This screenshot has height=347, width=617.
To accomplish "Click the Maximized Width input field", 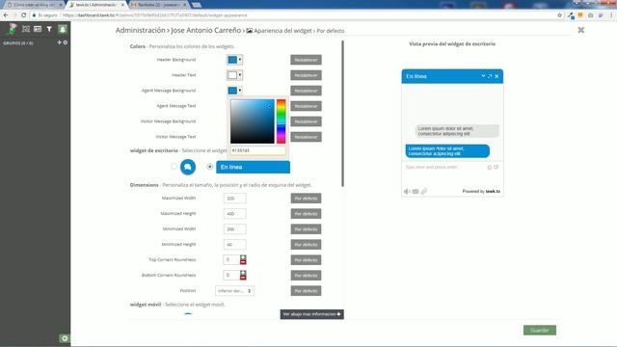I will click(x=235, y=199).
